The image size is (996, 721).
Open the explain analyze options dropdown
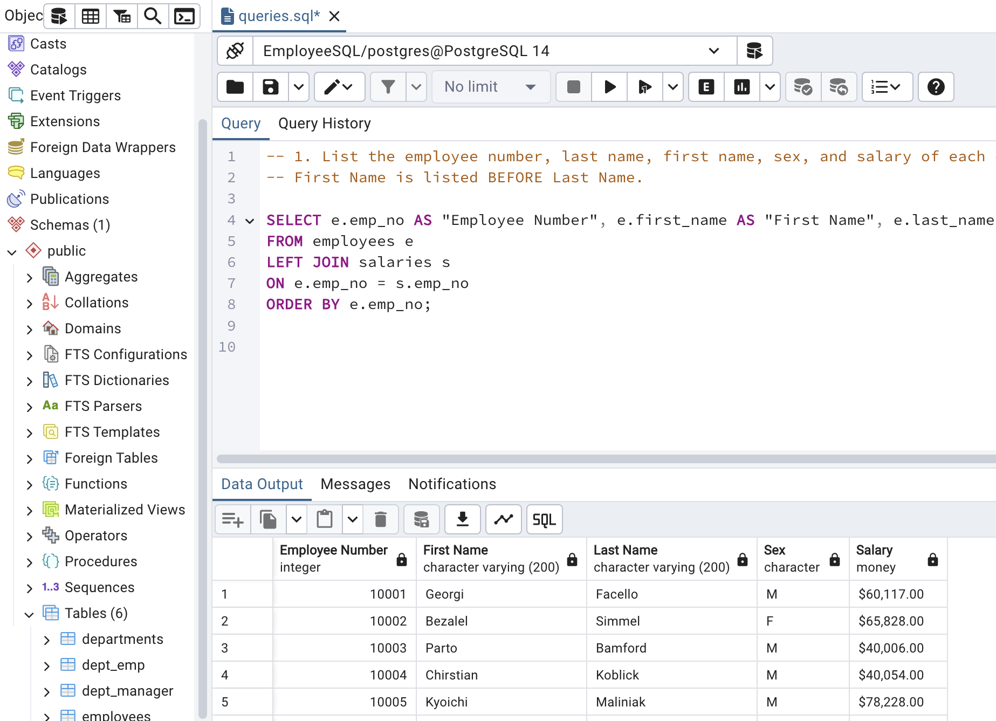coord(770,87)
